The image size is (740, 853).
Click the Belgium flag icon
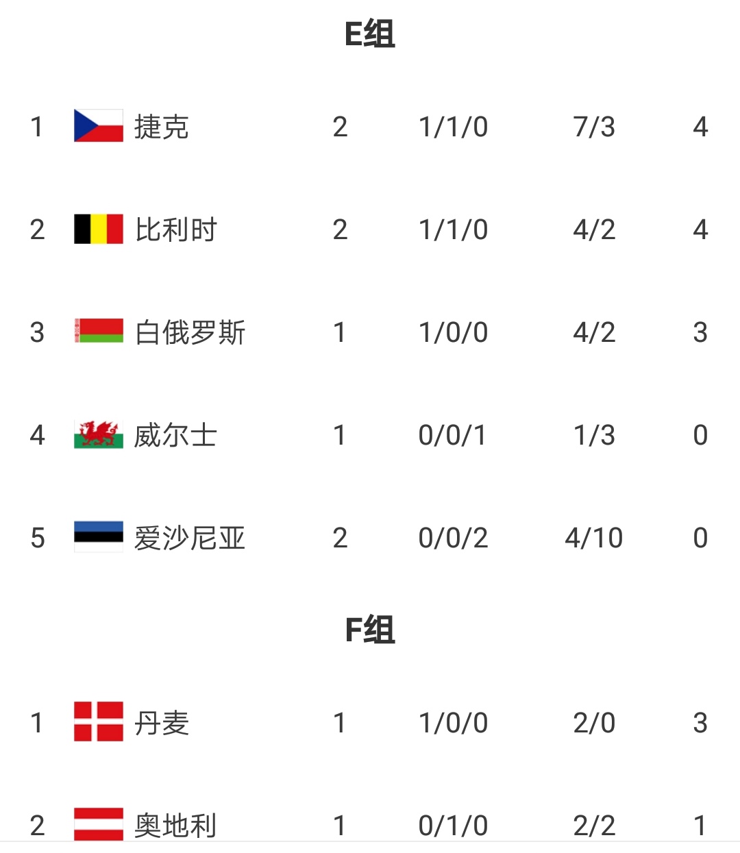[99, 230]
